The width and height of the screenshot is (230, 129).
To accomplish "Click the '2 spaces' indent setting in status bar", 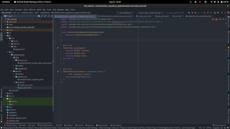I will pyautogui.click(x=216, y=128).
